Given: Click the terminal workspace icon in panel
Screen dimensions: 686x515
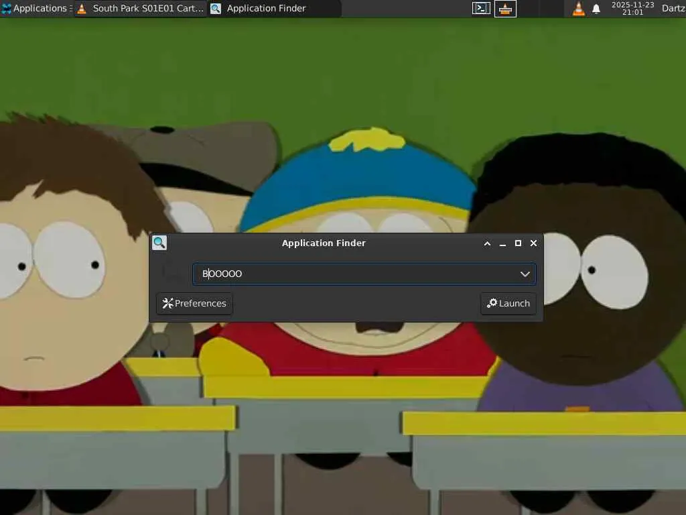Looking at the screenshot, I should point(481,8).
